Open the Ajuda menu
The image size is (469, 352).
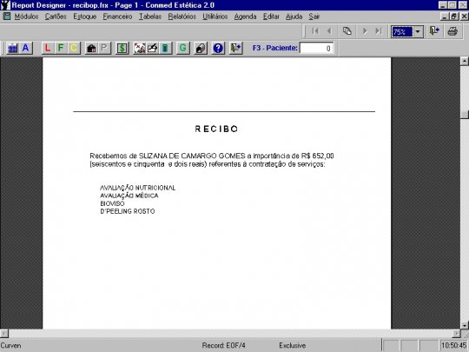(x=294, y=17)
